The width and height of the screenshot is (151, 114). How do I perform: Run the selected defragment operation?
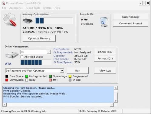click(x=77, y=71)
